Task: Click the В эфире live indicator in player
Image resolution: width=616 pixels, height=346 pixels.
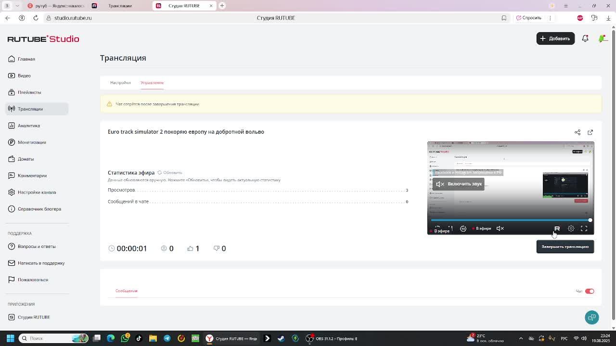Action: point(481,229)
